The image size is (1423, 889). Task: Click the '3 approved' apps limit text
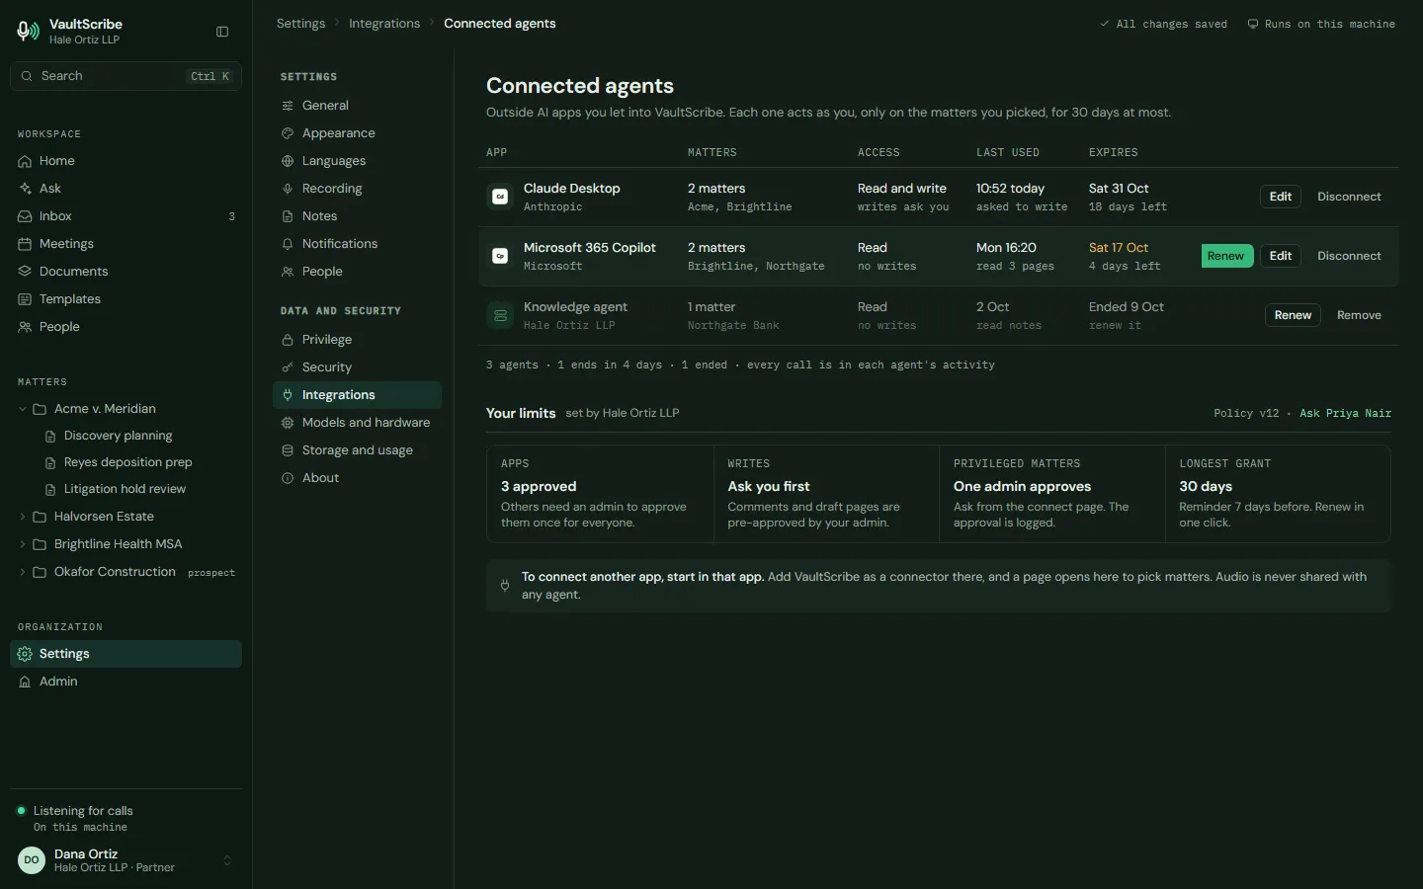click(x=539, y=487)
